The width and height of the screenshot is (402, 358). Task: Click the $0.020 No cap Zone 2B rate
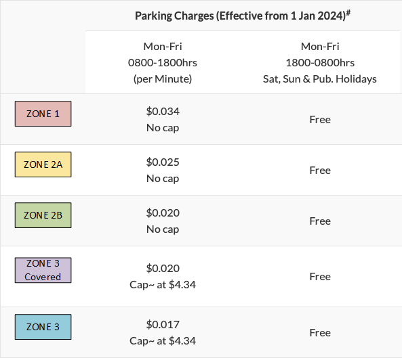(x=163, y=221)
